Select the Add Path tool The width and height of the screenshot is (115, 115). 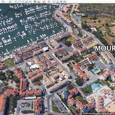[x=23, y=2]
